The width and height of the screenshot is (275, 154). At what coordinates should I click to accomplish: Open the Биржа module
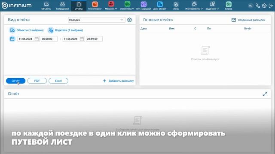(x=229, y=6)
